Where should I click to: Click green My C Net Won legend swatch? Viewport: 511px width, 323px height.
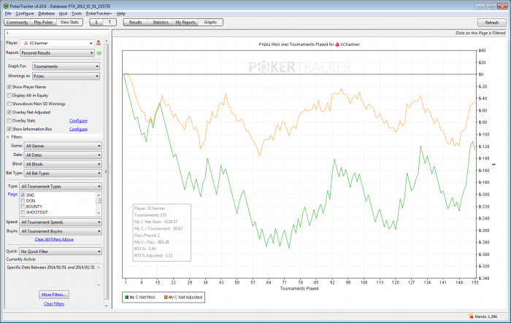(x=127, y=297)
